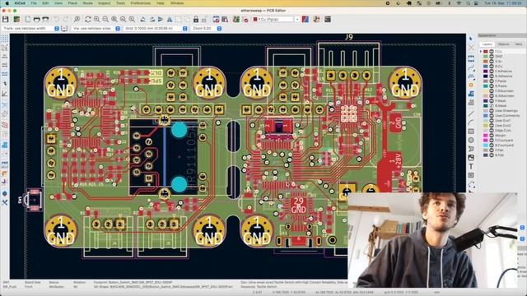This screenshot has width=527, height=296.
Task: Show the hidden B.Mask layer
Action: 492,106
